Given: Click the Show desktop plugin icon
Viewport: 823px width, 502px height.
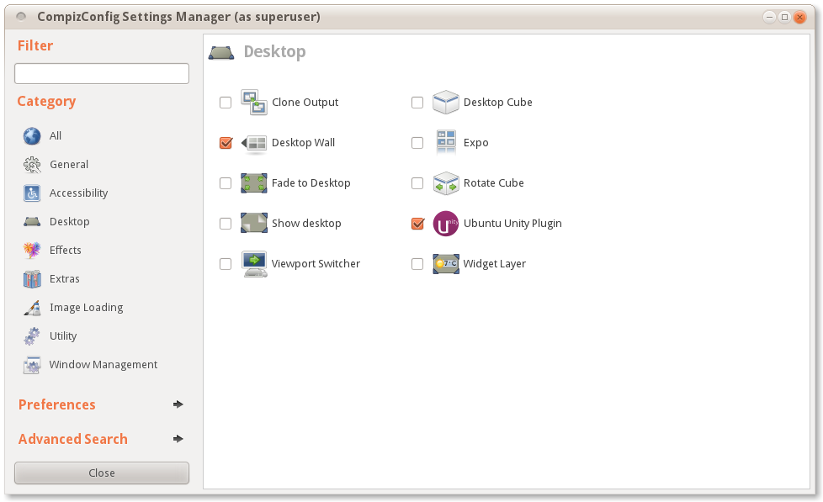Looking at the screenshot, I should (254, 224).
